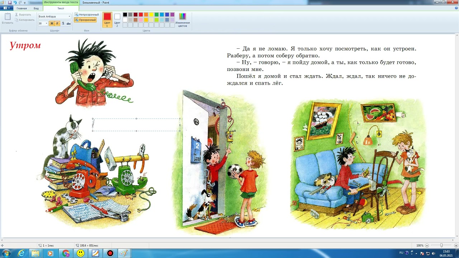This screenshot has height=258, width=459.
Task: Open File Explorer from the taskbar
Action: (36, 253)
